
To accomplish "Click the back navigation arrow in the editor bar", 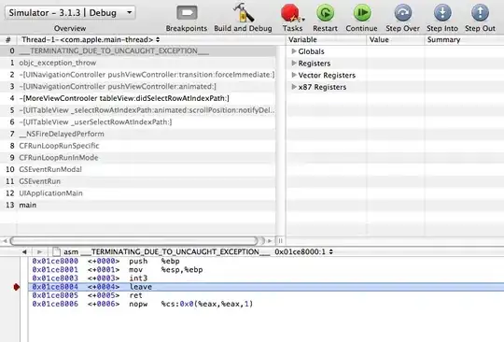I will point(24,252).
